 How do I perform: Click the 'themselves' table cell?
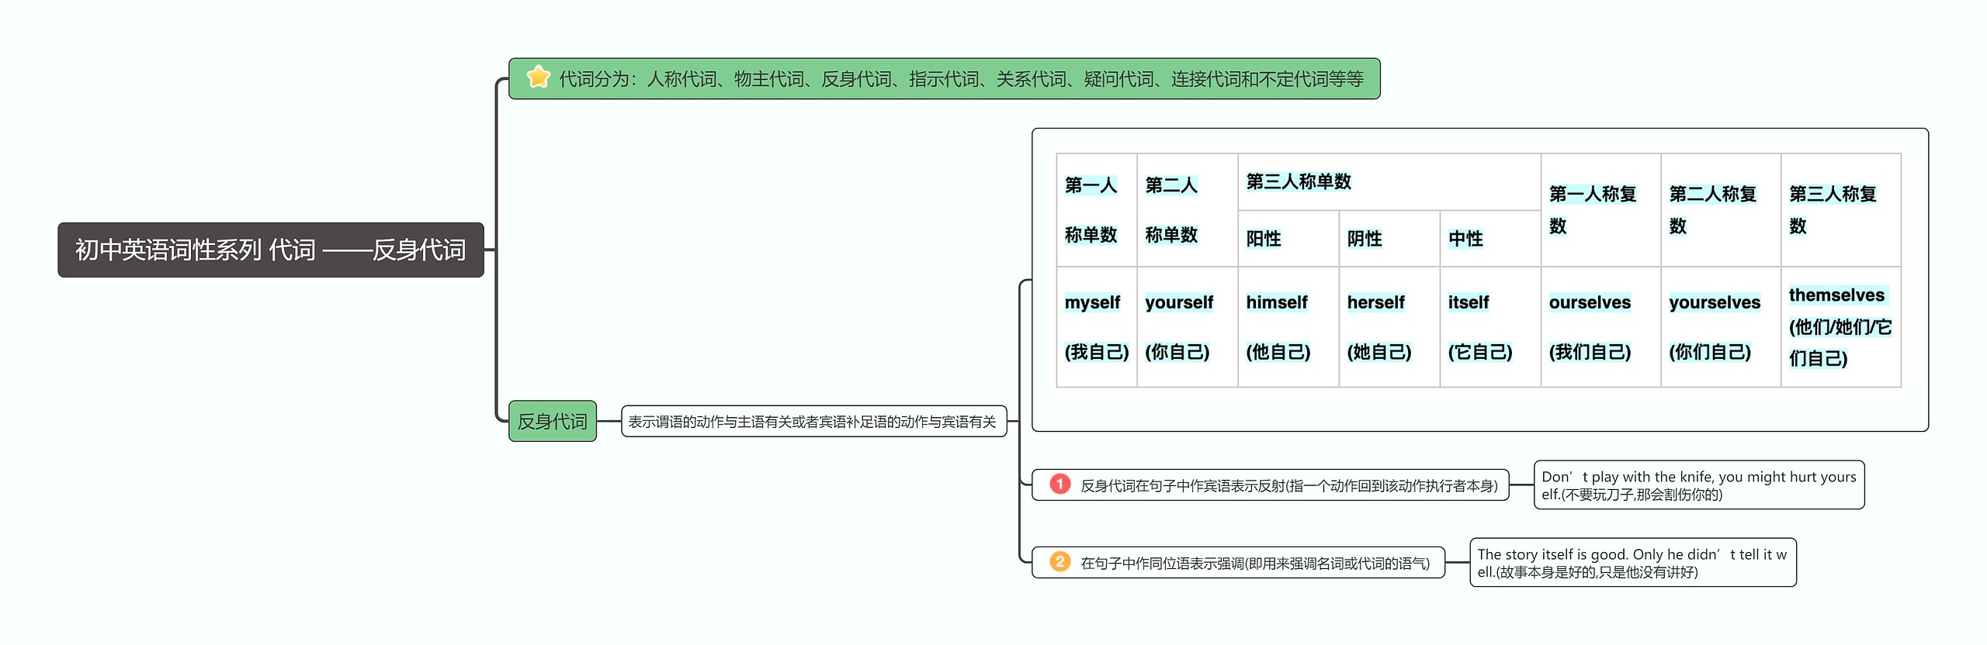1840,326
